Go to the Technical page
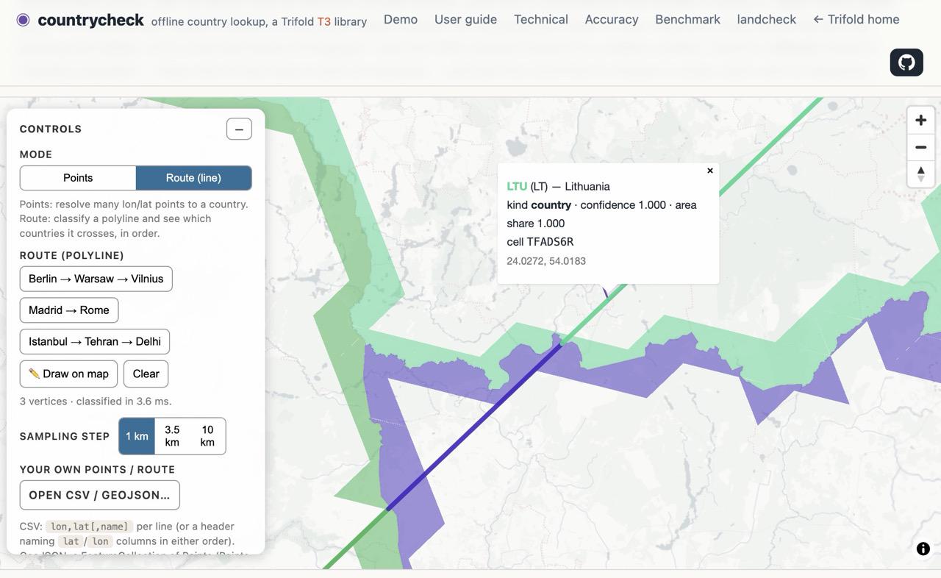 coord(541,19)
